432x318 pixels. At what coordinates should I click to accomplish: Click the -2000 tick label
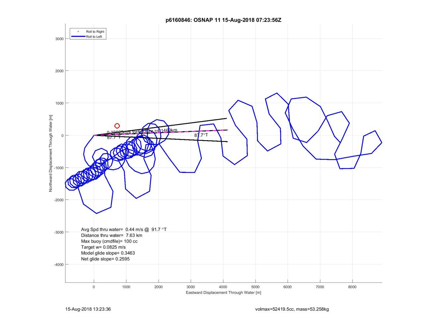58,200
